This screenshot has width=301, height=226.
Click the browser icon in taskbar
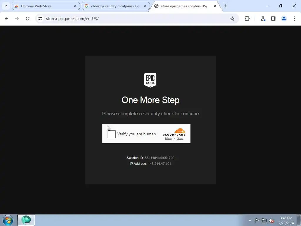26,220
